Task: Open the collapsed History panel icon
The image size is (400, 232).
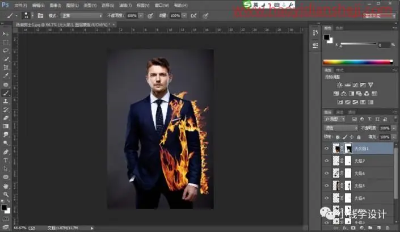Action: coord(315,33)
